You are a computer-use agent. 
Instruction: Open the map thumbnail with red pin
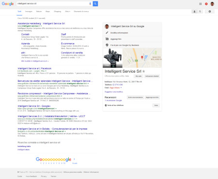[x=142, y=58]
